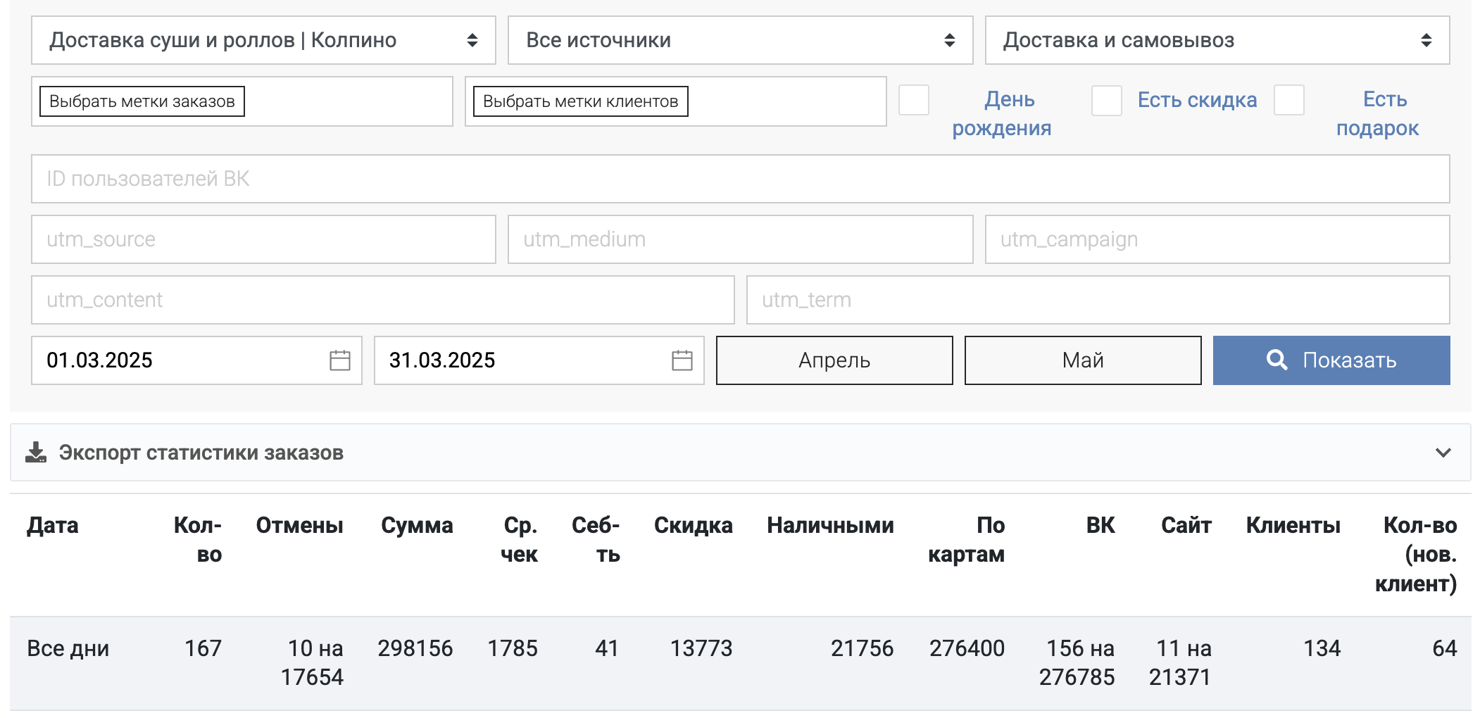Click Выбрать метки клиентов button
This screenshot has width=1480, height=718.
581,101
